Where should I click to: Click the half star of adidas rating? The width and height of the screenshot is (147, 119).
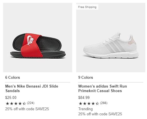pyautogui.click(x=97, y=103)
